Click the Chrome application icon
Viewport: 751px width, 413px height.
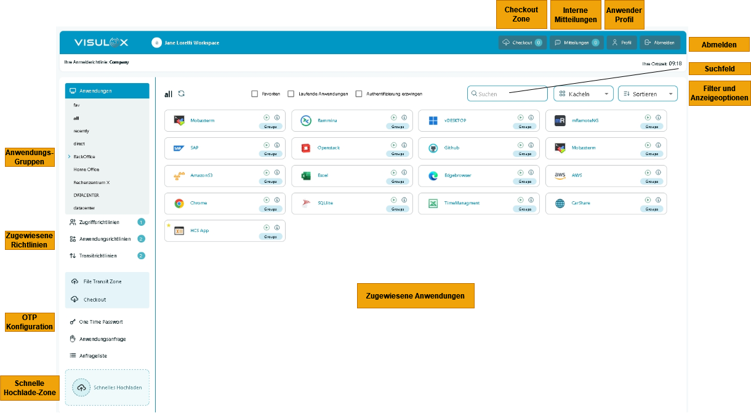179,203
